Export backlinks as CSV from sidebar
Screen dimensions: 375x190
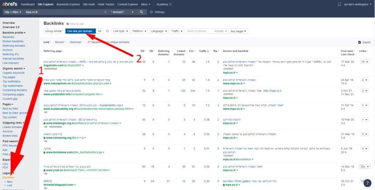coord(5,164)
